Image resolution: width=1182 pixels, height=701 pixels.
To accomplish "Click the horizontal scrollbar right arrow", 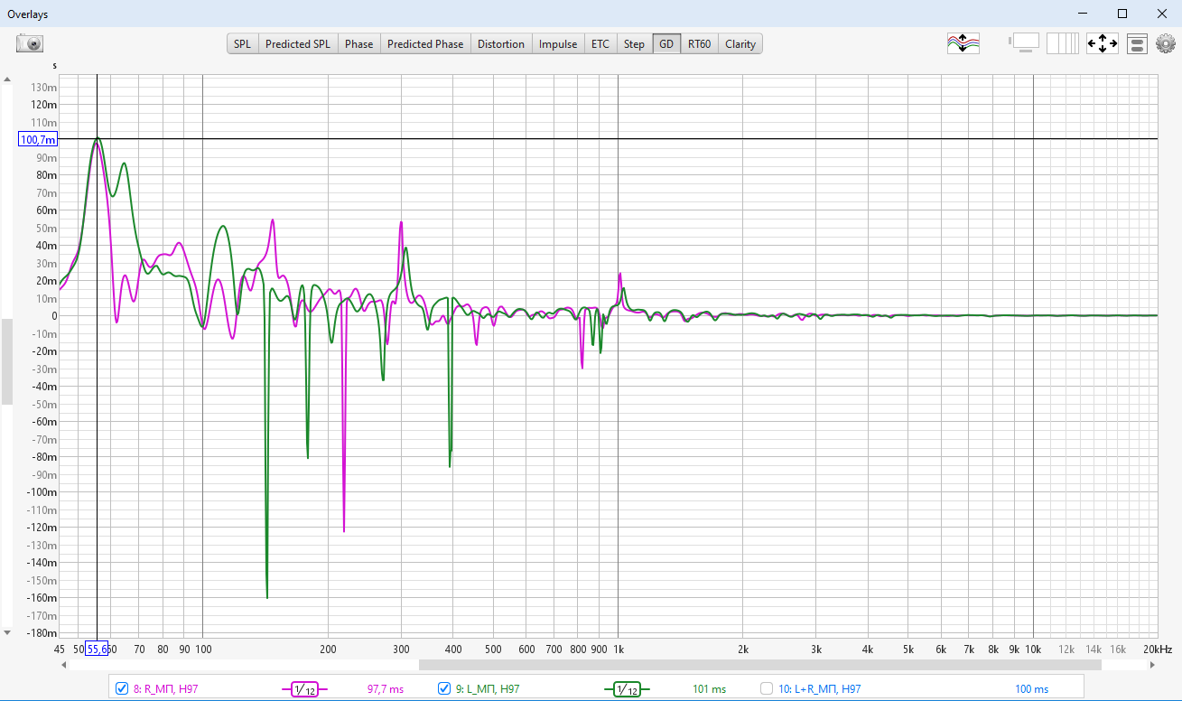I will click(1153, 665).
